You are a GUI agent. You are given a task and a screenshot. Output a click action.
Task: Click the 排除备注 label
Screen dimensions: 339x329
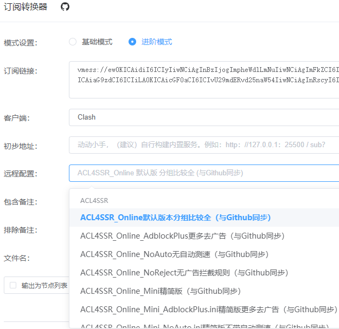[21, 230]
